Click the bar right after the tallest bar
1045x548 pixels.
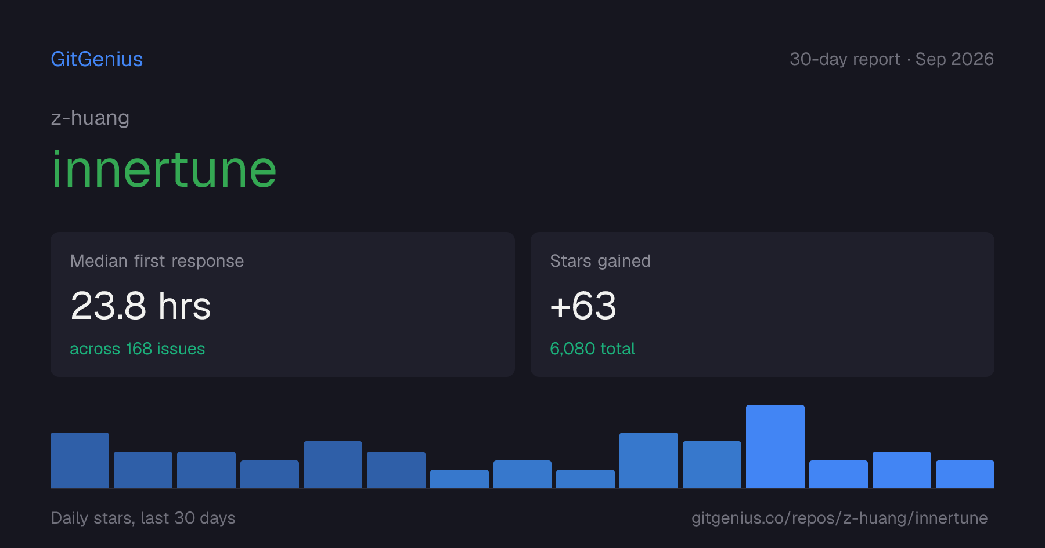click(x=838, y=474)
